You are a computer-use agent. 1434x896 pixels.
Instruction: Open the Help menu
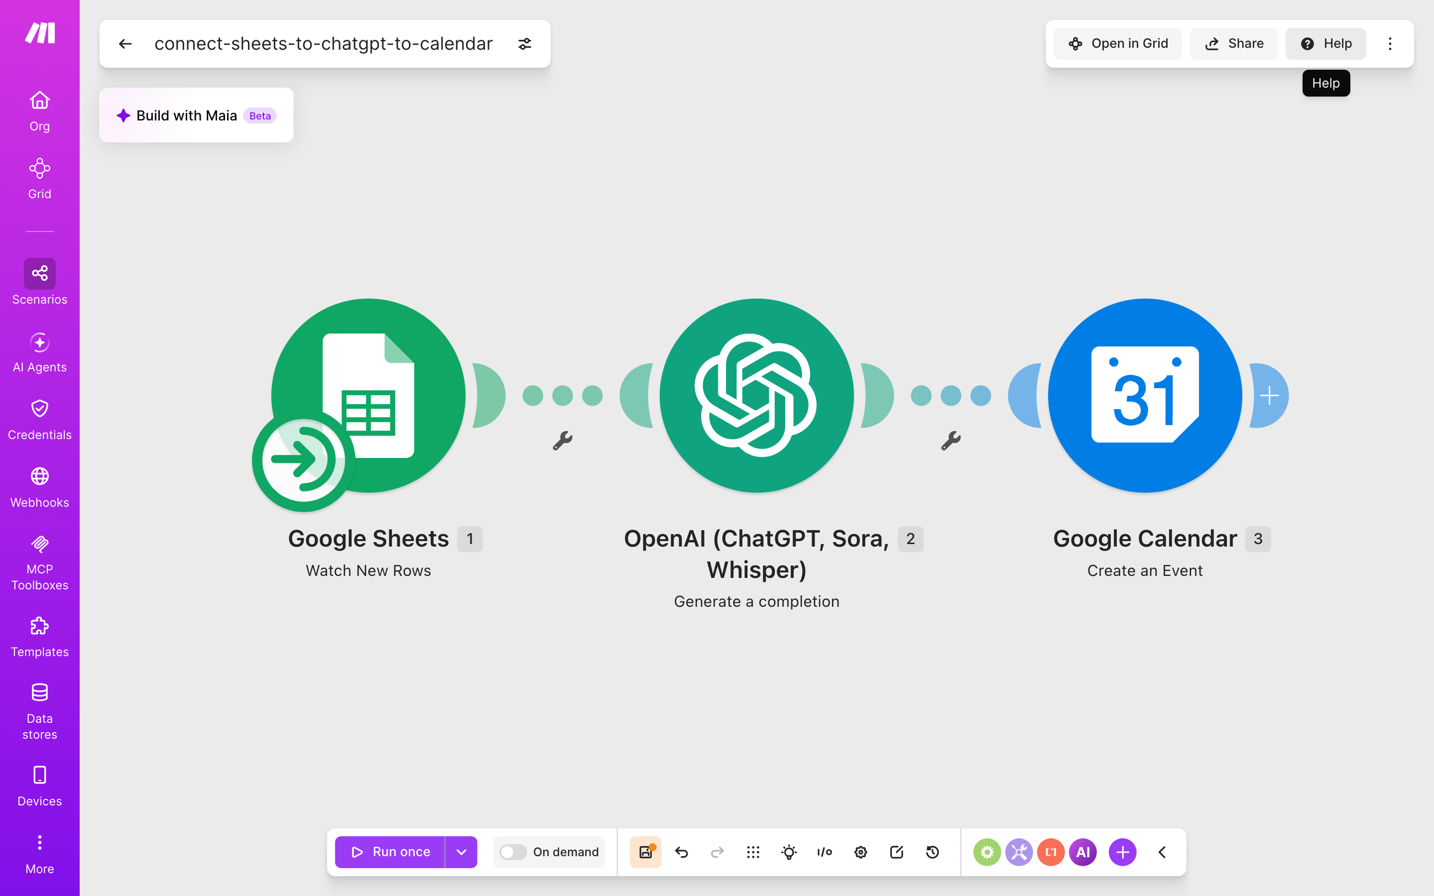coord(1325,43)
